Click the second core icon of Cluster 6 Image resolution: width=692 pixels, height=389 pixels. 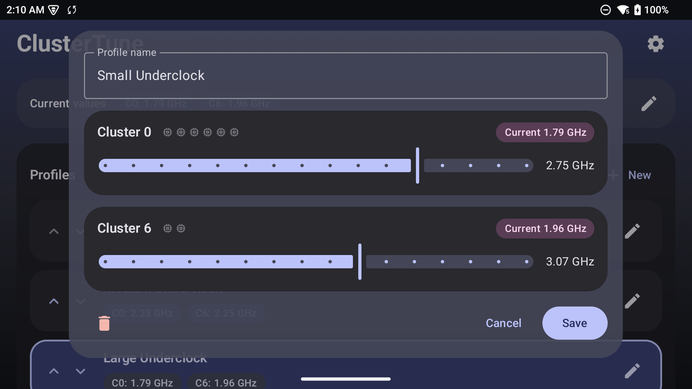181,228
